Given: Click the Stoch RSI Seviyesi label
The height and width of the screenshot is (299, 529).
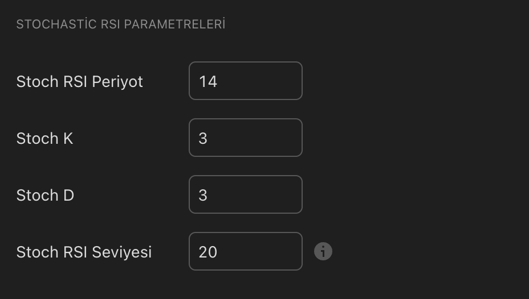Looking at the screenshot, I should pyautogui.click(x=84, y=252).
